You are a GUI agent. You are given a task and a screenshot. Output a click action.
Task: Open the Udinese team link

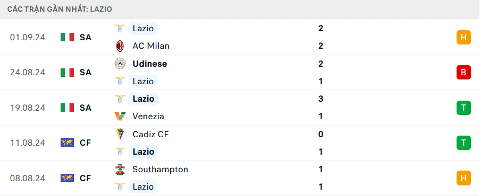pos(150,64)
